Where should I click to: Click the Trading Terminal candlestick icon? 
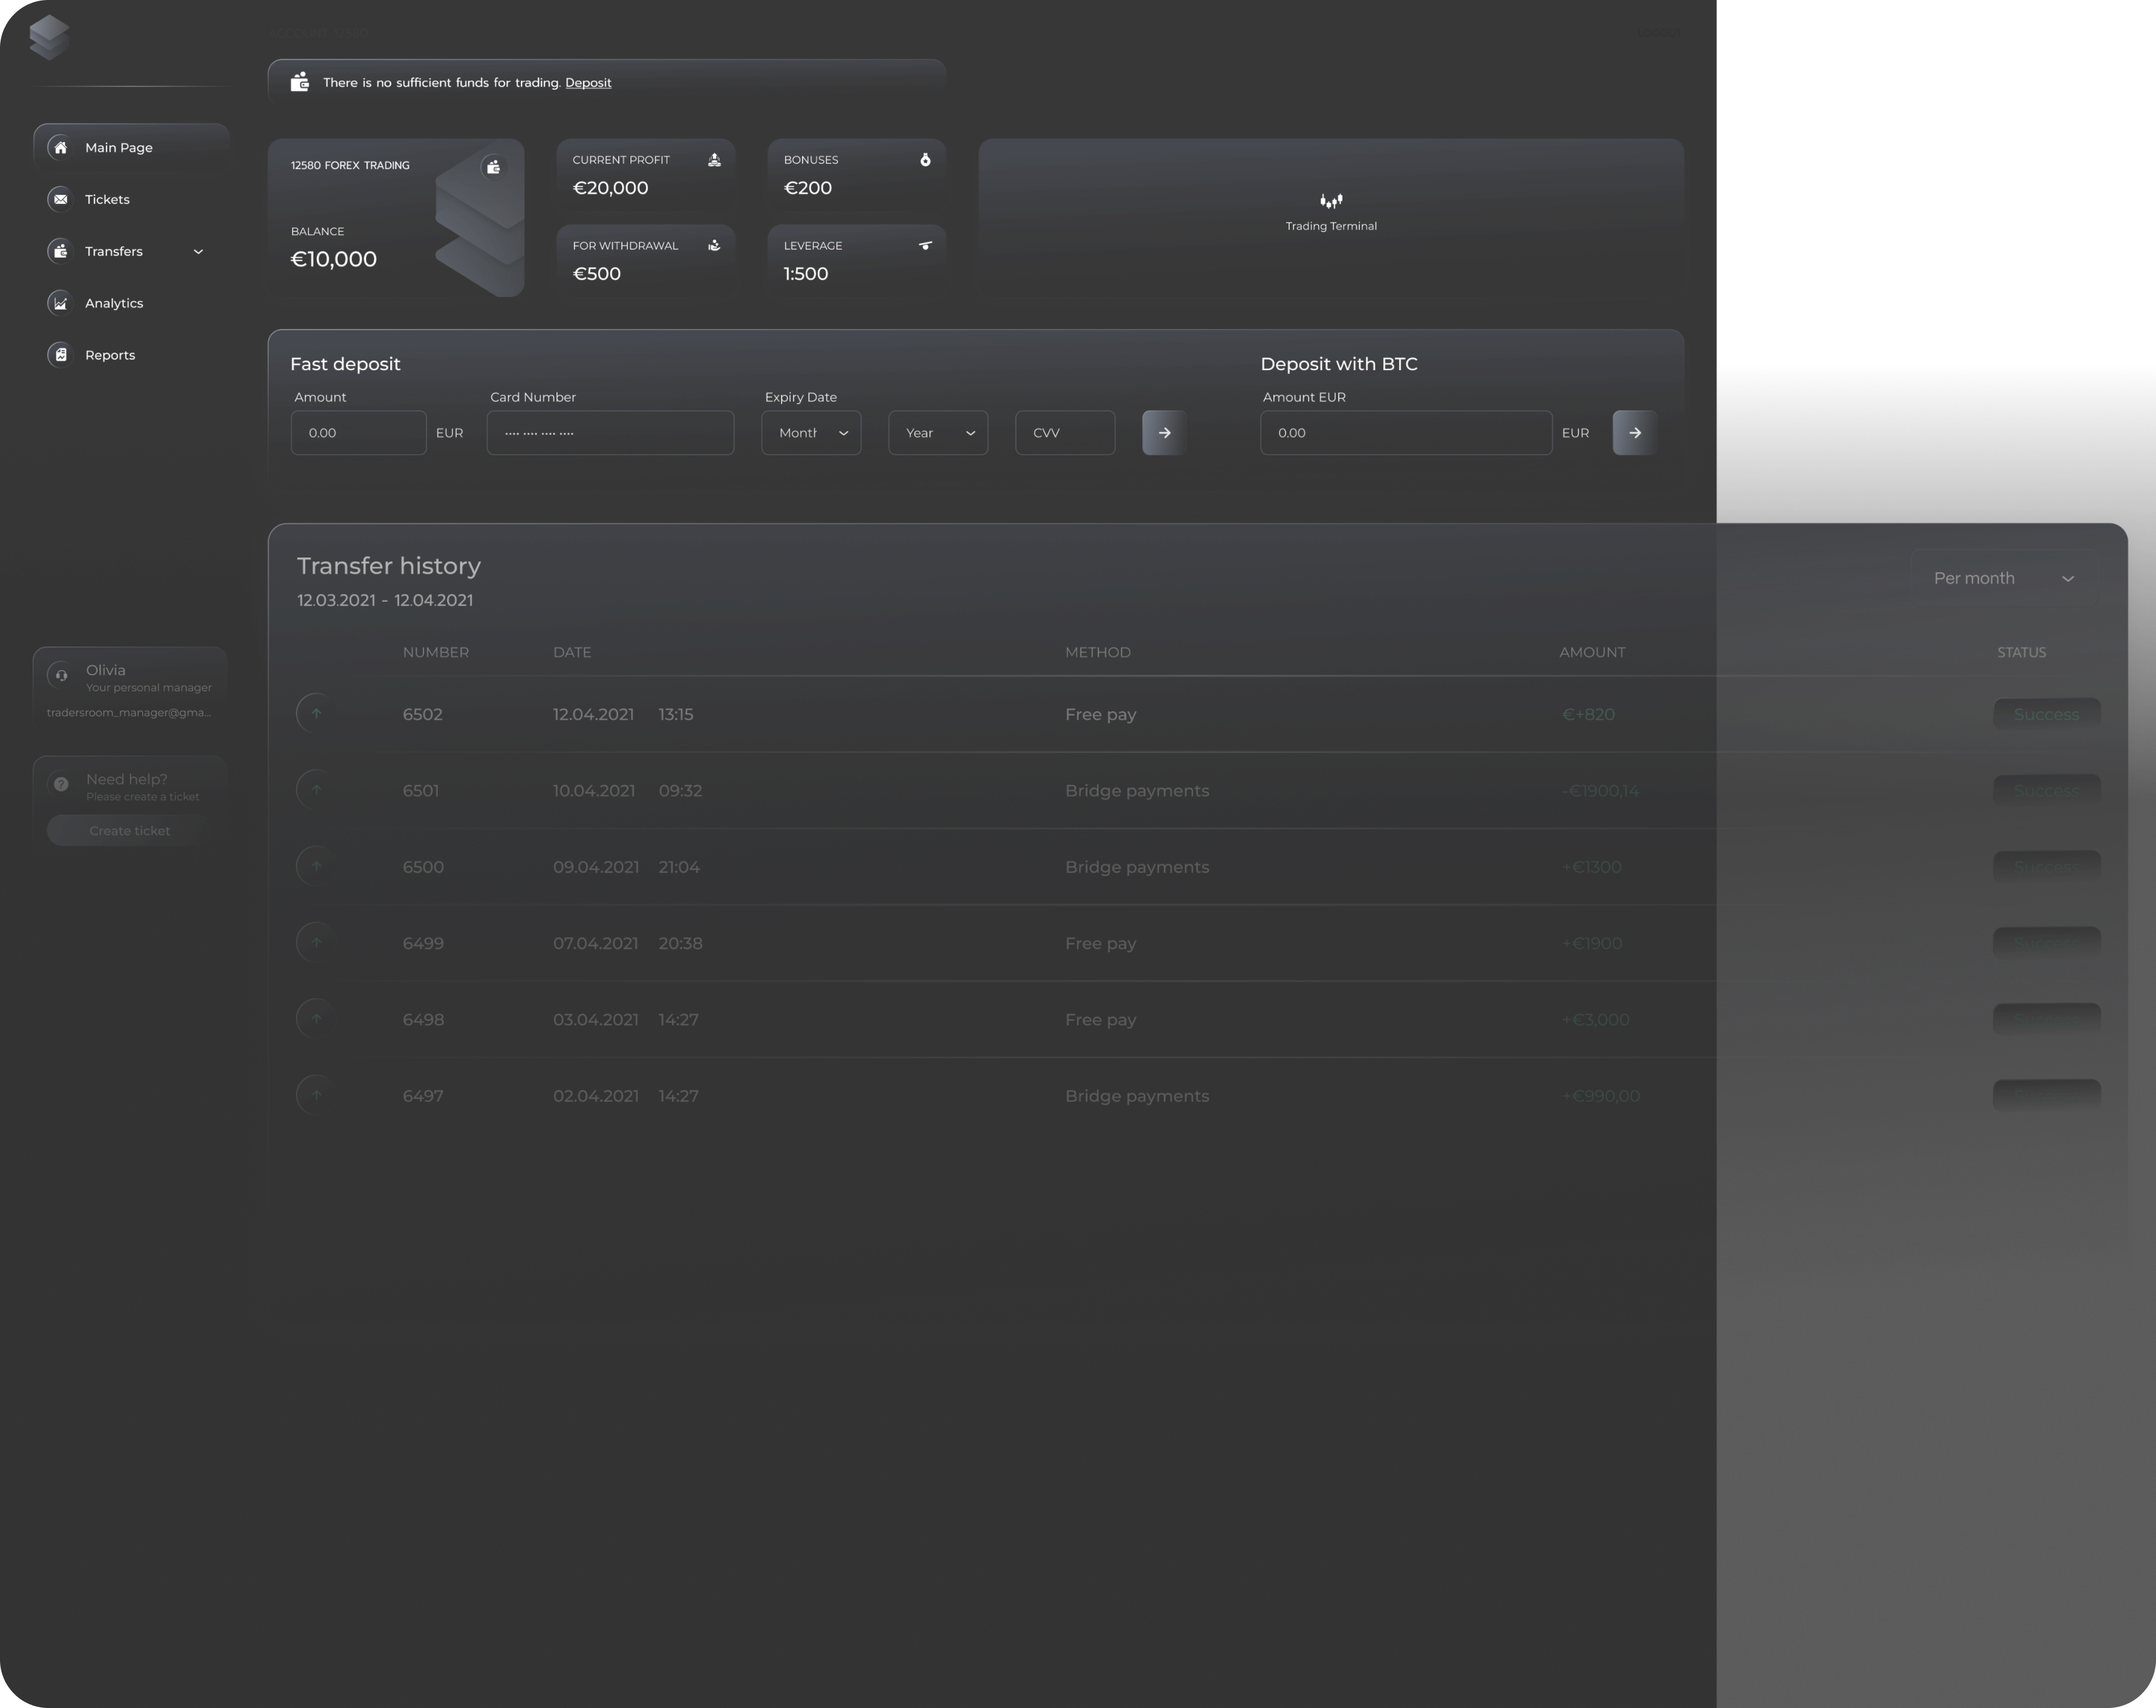click(1331, 201)
